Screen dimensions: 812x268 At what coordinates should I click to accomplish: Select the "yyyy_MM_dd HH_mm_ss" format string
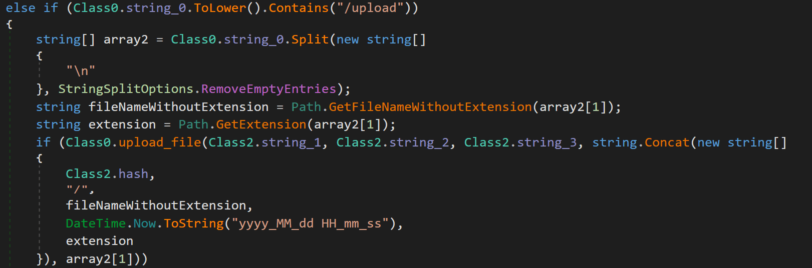pos(310,223)
